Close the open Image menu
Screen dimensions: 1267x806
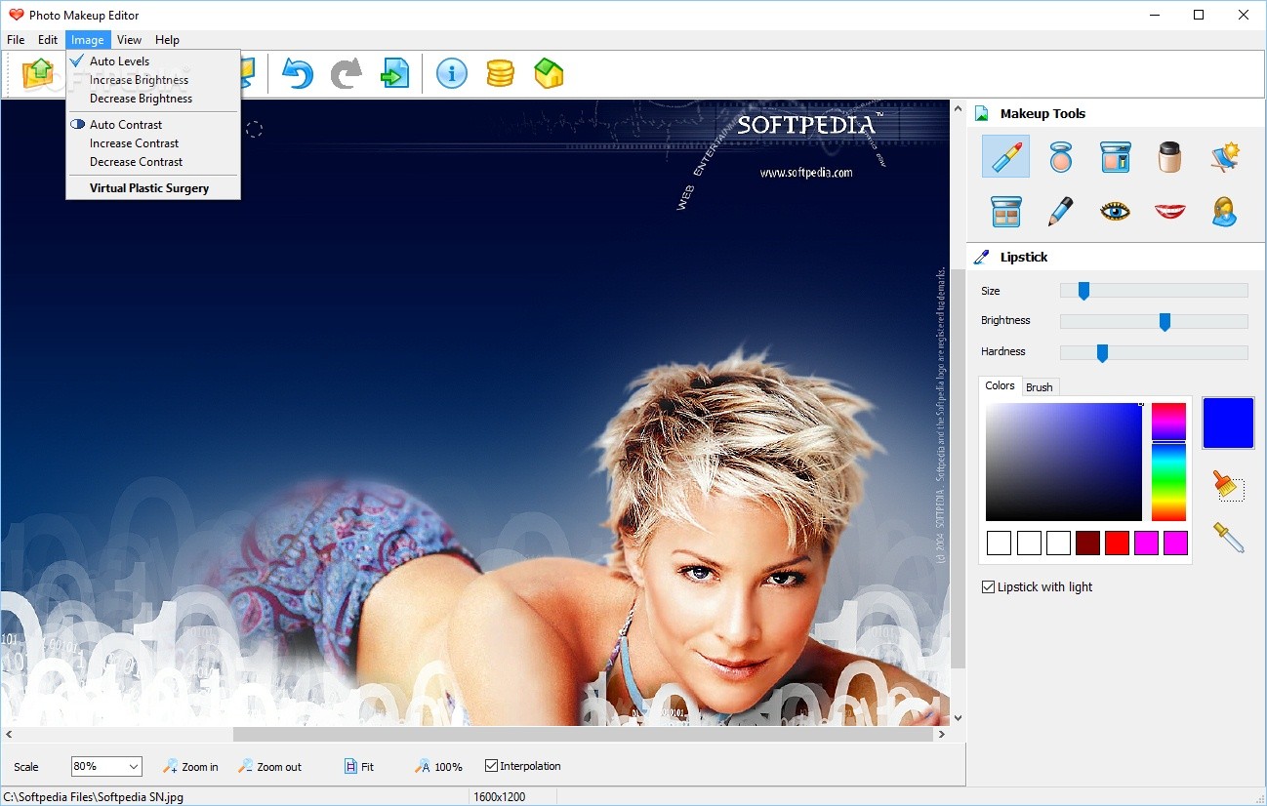[x=88, y=40]
